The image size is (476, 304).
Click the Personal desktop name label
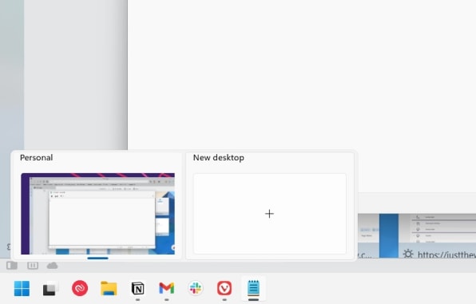(37, 157)
